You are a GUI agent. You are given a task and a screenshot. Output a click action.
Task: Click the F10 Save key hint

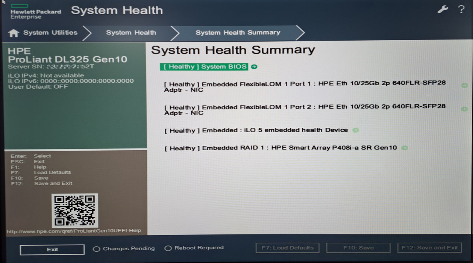[x=29, y=178]
